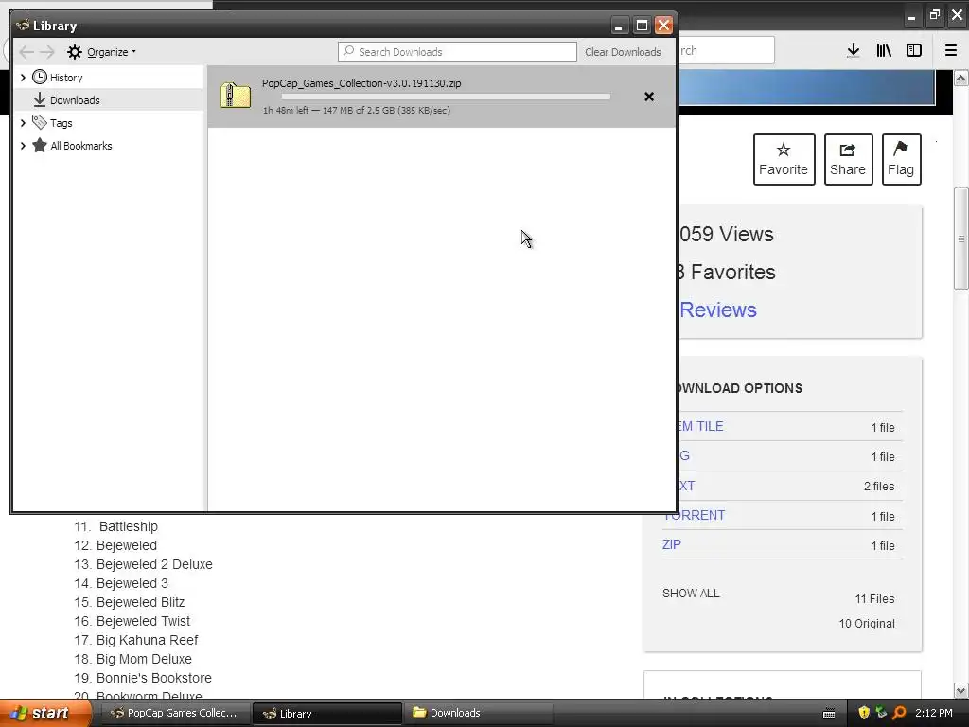Click the Firefox search box
969x727 pixels.
(727, 50)
